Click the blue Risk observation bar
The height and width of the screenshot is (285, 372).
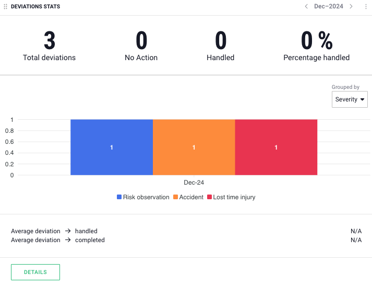(x=112, y=147)
